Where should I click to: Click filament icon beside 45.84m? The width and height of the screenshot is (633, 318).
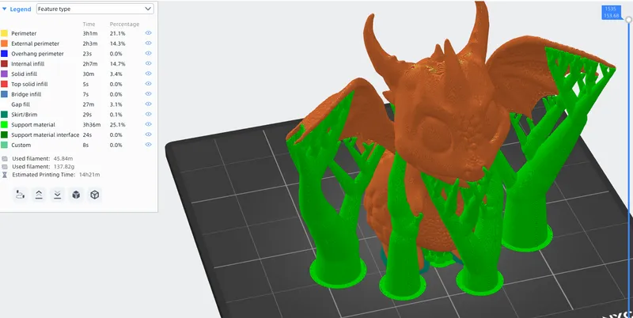tap(5, 158)
